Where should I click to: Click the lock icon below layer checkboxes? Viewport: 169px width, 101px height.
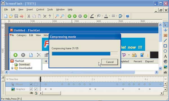pyautogui.click(x=36, y=93)
